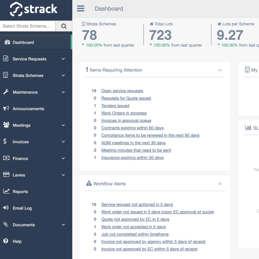Click the Finance icon in the sidebar
Viewport: 259px width, 259px height.
[x=6, y=158]
